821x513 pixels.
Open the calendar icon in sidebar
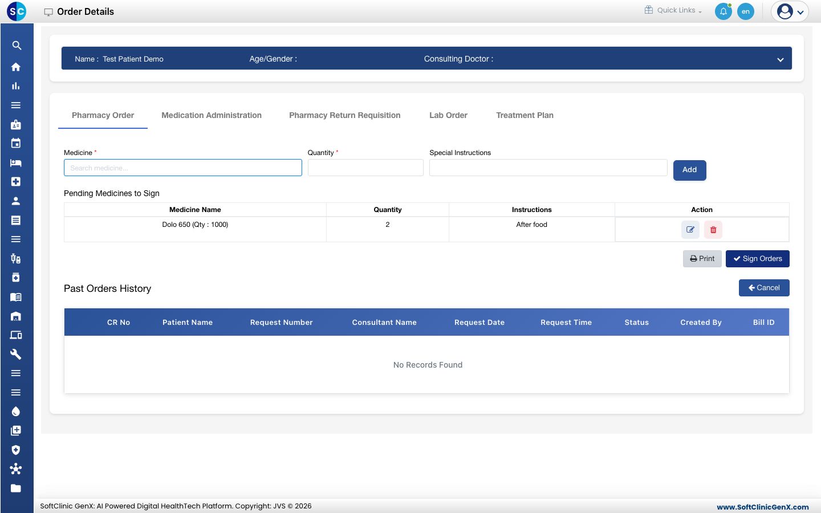click(16, 144)
